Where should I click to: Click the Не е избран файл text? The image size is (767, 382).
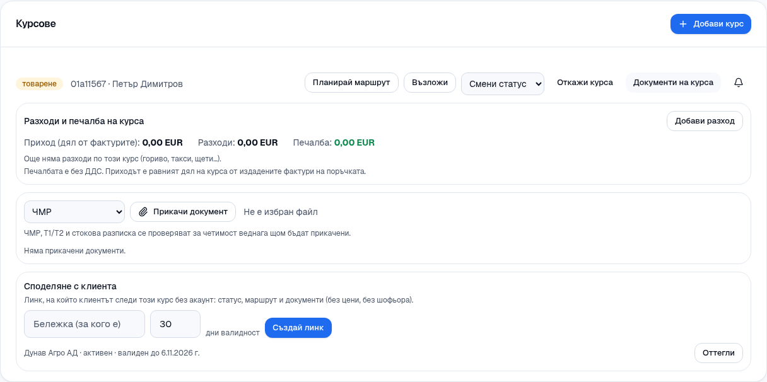click(281, 212)
